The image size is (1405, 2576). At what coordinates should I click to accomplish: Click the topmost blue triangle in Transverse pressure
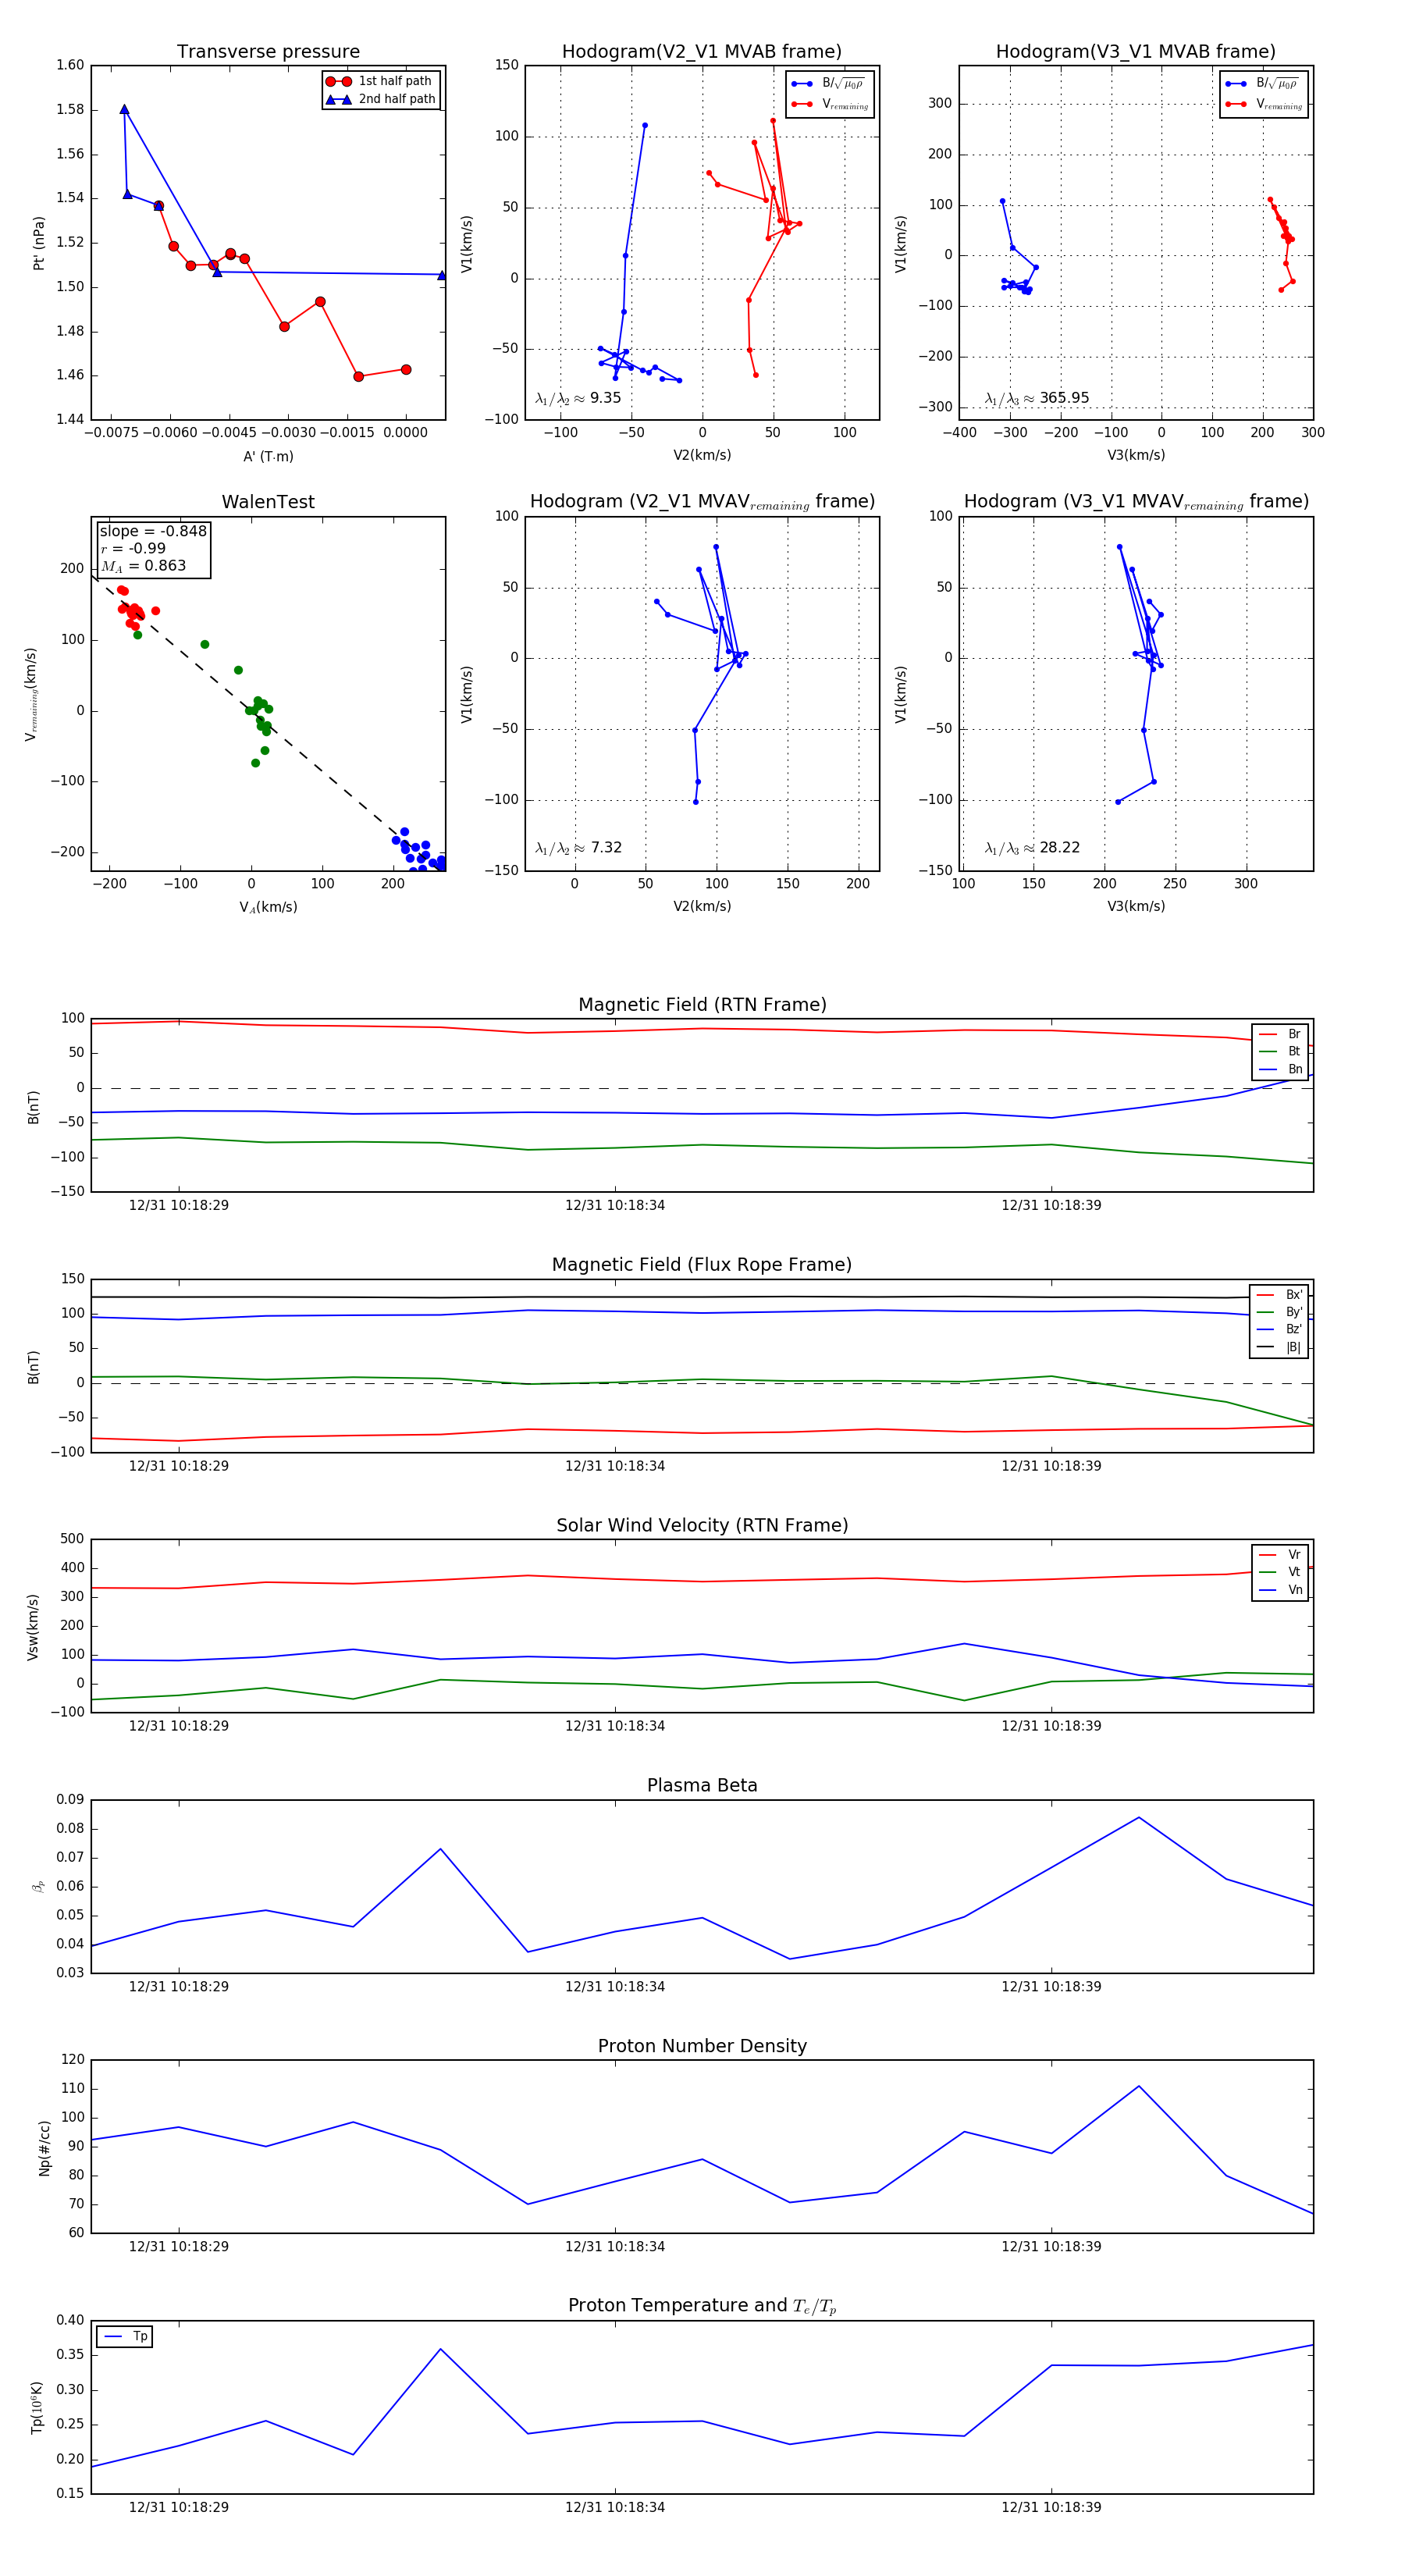click(124, 109)
